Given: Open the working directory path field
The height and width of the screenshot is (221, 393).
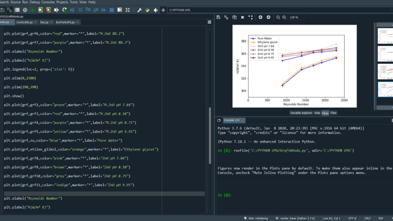Looking at the screenshot, I should (279, 10).
